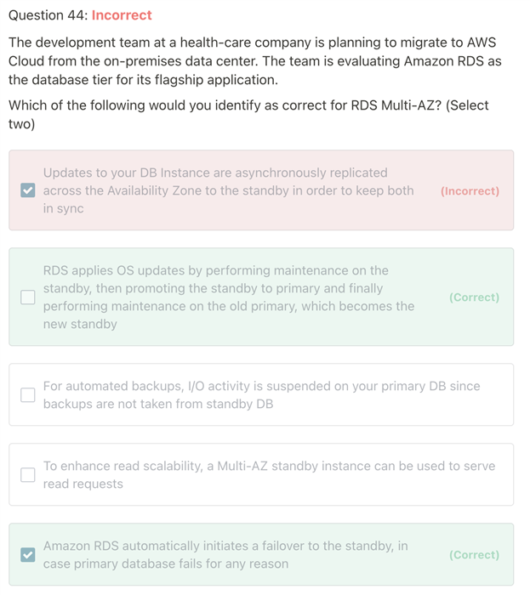Click the 'two)' text ending the prompt
Screen dimensions: 530x595
tap(21, 124)
